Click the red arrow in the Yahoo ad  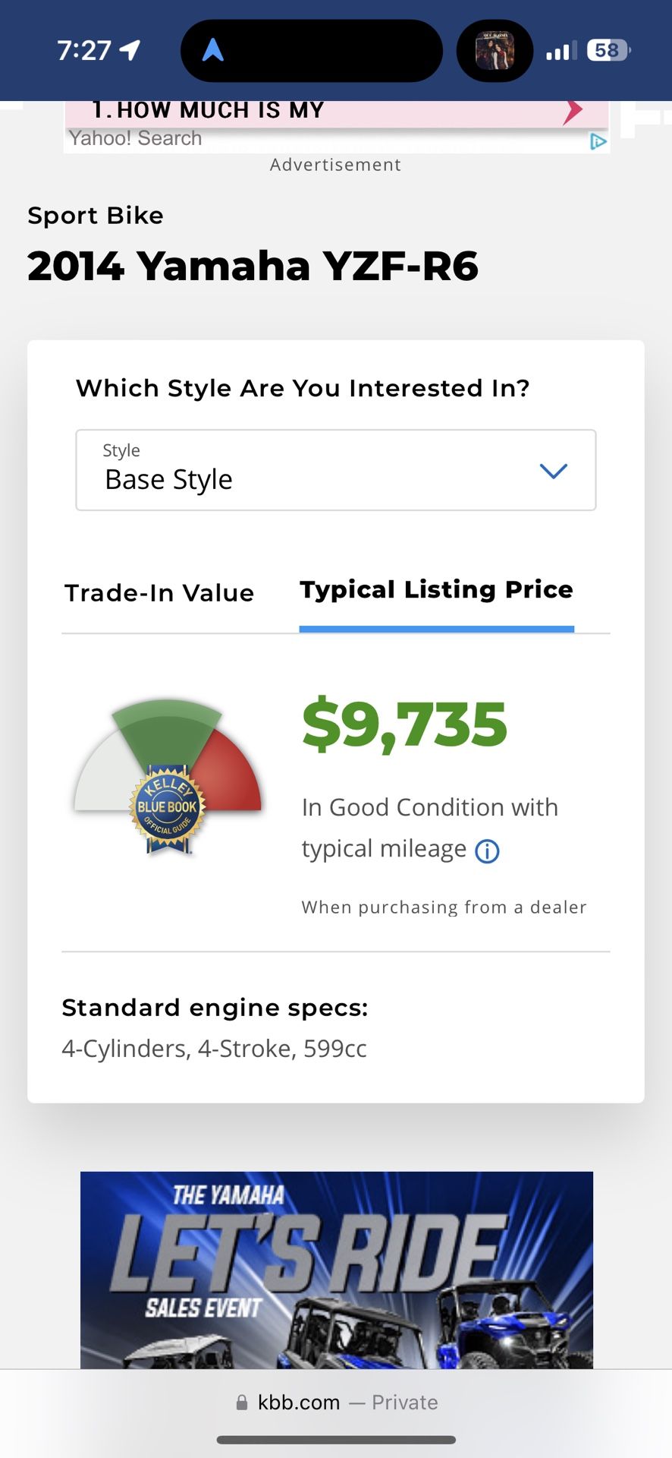(573, 111)
